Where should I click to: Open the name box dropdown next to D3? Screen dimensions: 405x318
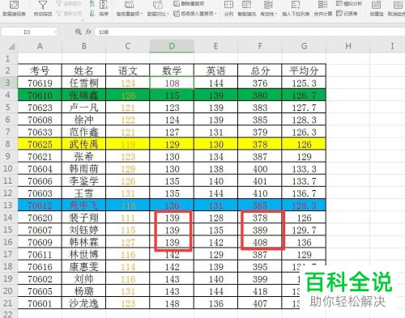[x=55, y=32]
